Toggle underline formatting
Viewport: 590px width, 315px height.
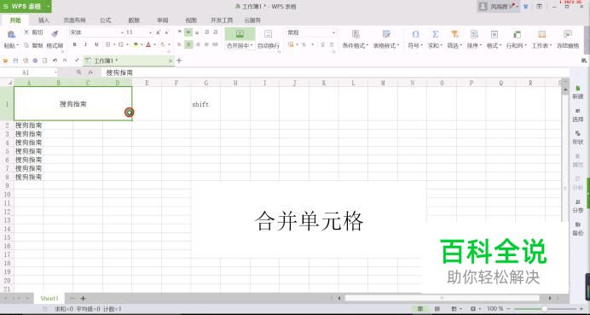tap(96, 45)
